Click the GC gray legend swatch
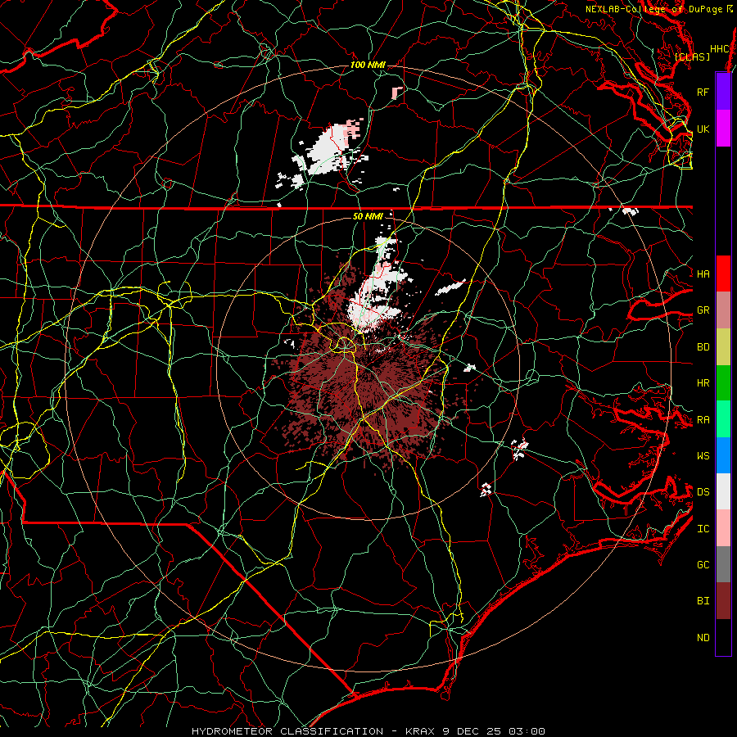The width and height of the screenshot is (737, 737). (723, 564)
